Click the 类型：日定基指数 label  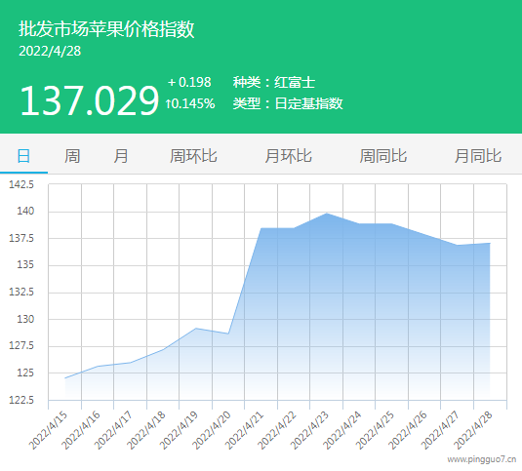click(288, 103)
